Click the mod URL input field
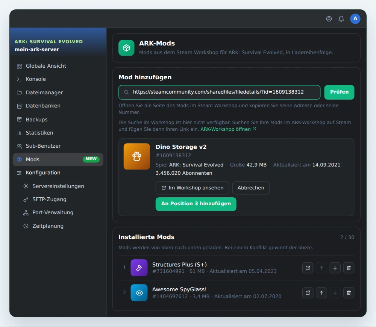 tap(220, 92)
